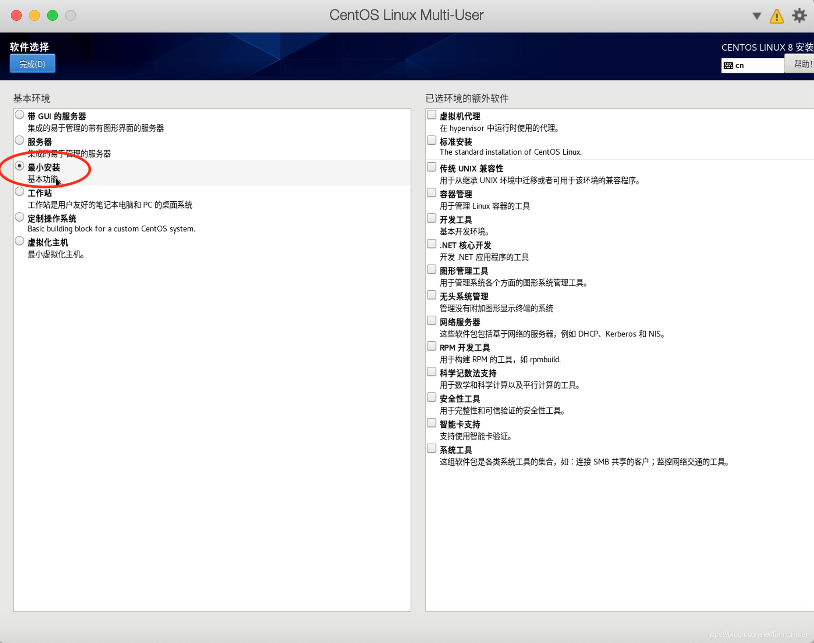
Task: Select the 工作站 radio button
Action: click(x=19, y=192)
